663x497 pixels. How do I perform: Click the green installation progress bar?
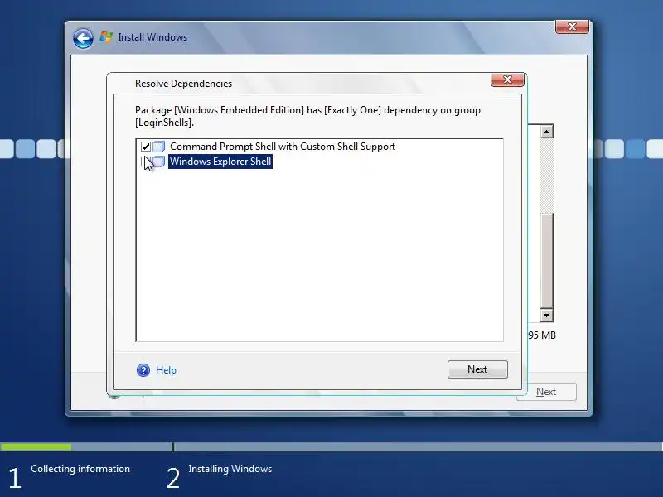pyautogui.click(x=36, y=446)
